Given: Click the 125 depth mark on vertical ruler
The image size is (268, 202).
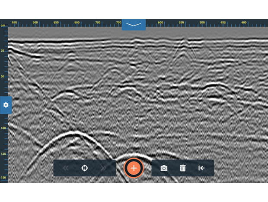Looking at the screenshot, I should (3, 153).
